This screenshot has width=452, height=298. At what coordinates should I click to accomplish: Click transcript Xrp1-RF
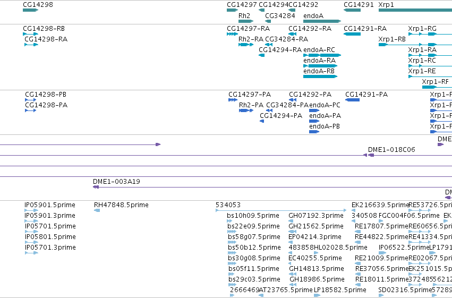click(437, 87)
